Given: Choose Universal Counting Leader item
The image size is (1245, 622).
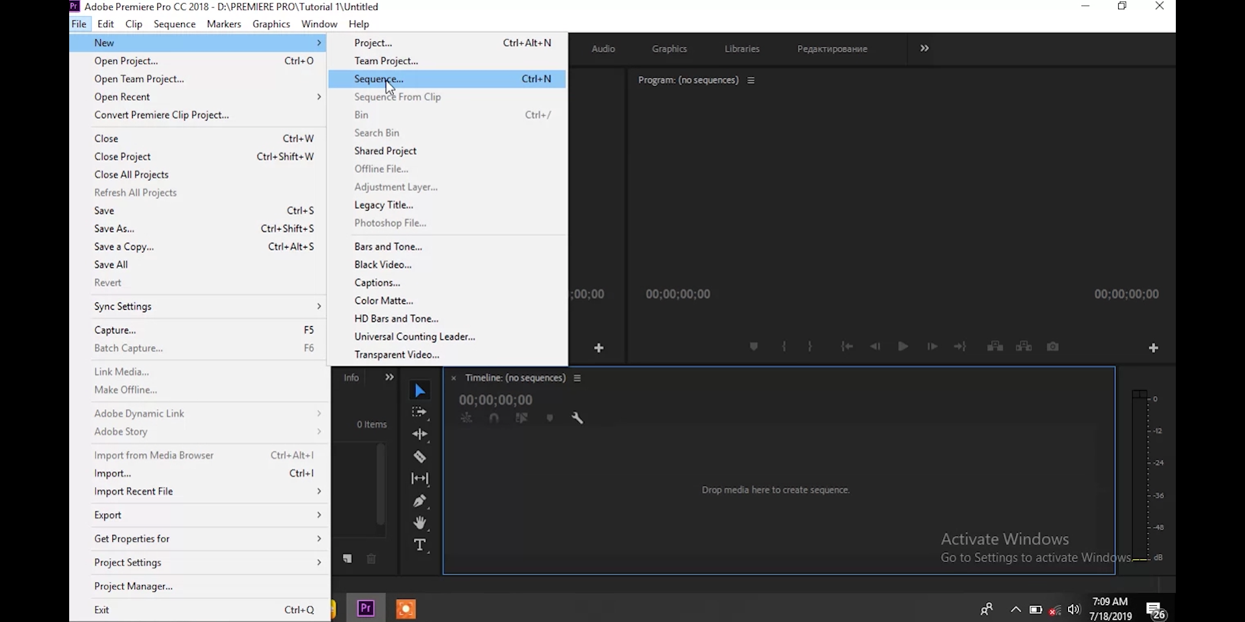Looking at the screenshot, I should tap(447, 337).
